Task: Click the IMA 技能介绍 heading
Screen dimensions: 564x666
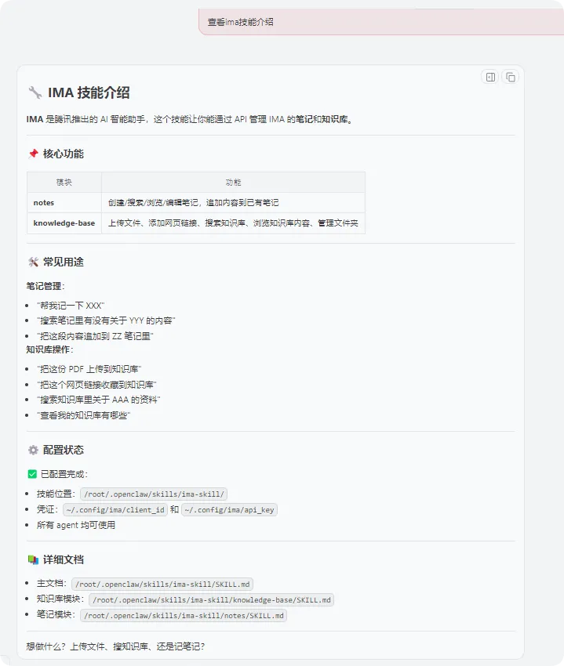Action: (x=89, y=92)
